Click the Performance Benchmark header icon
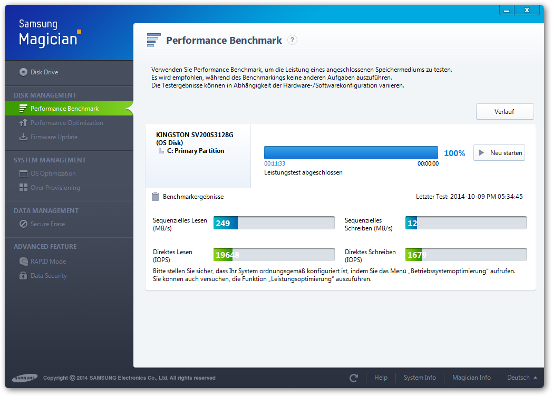This screenshot has width=552, height=396. click(154, 40)
